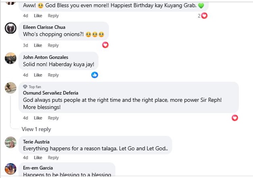Reply to John Anton Gonzales's comment

tap(53, 75)
